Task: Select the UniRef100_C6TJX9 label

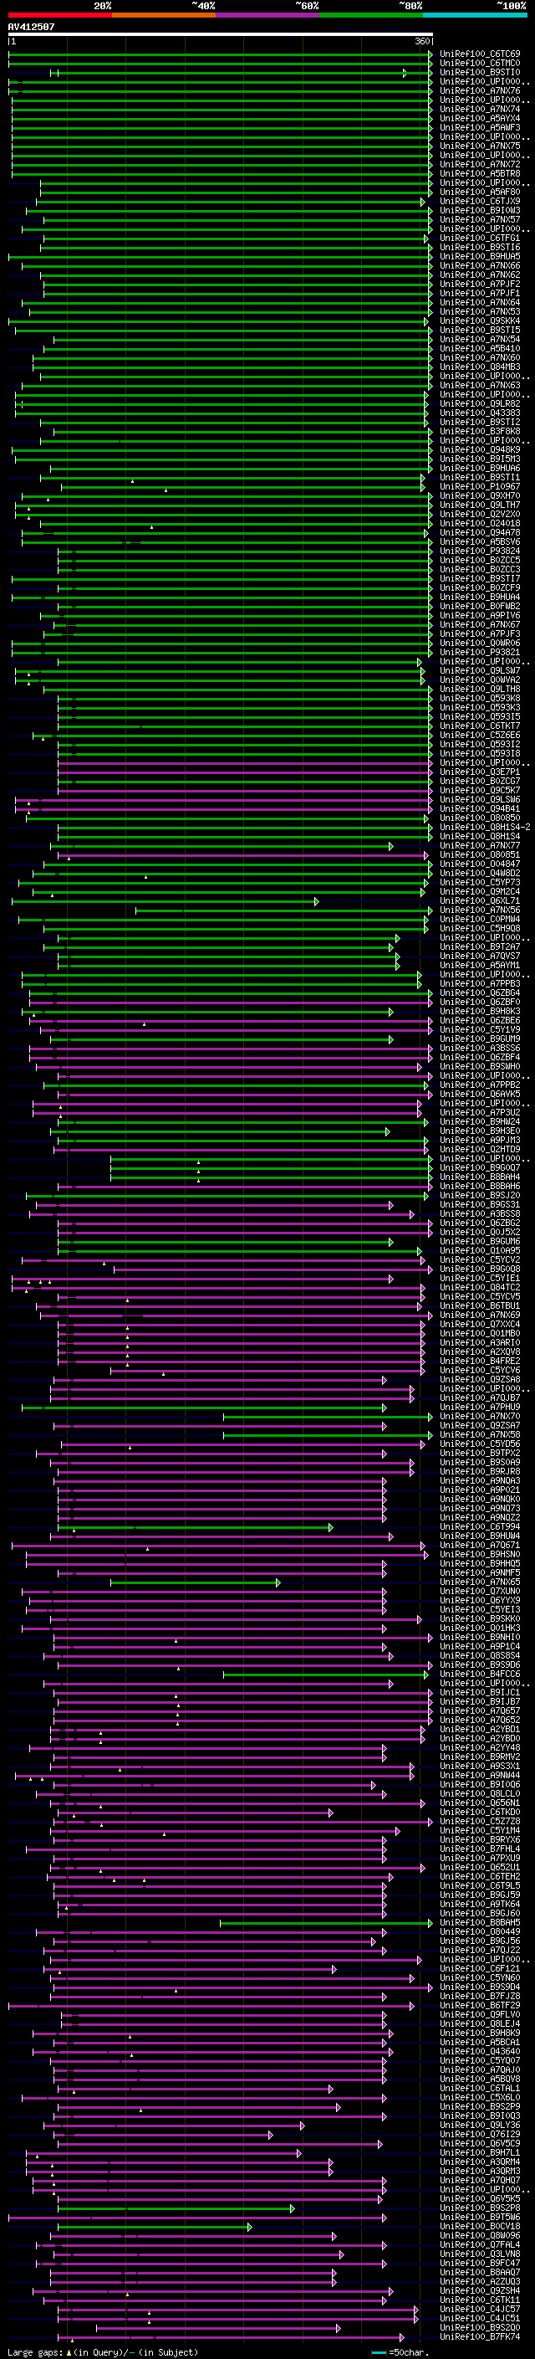Action: [x=480, y=202]
